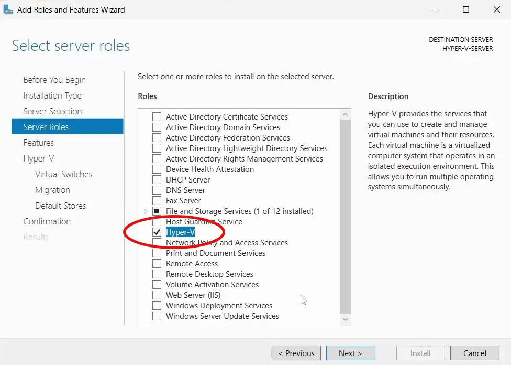Check Volume Activation Services checkbox

(x=157, y=284)
